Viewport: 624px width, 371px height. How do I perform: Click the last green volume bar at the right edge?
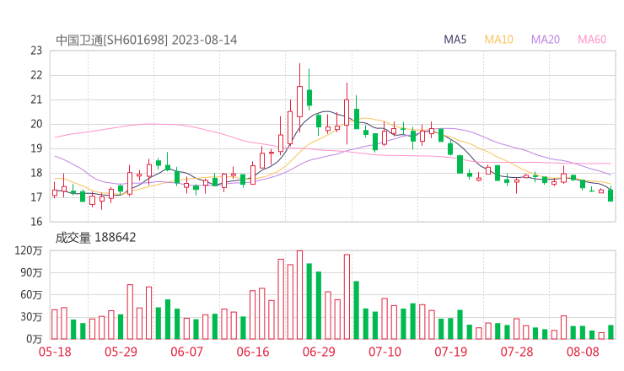coord(611,332)
